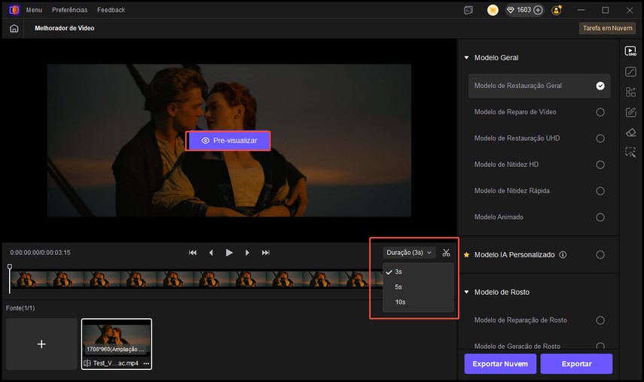Step back one frame

(x=211, y=253)
